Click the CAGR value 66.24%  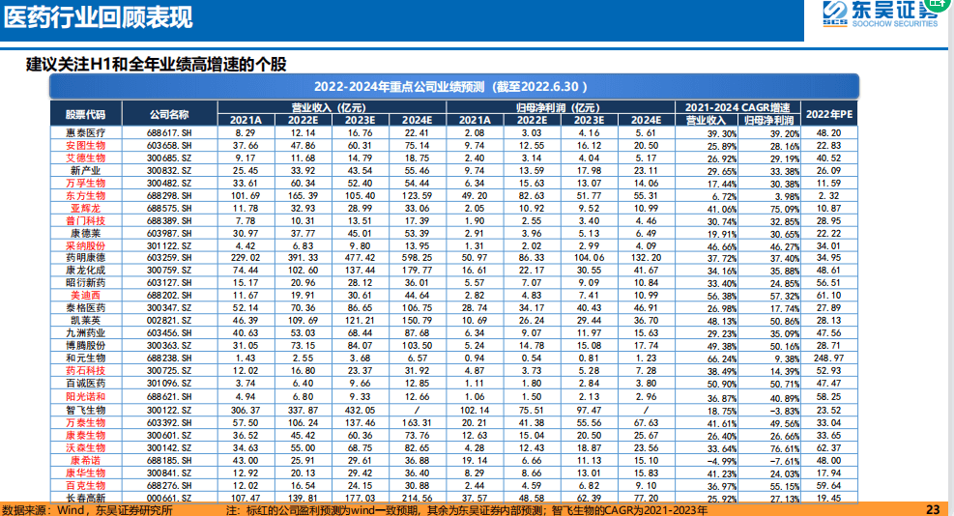722,358
